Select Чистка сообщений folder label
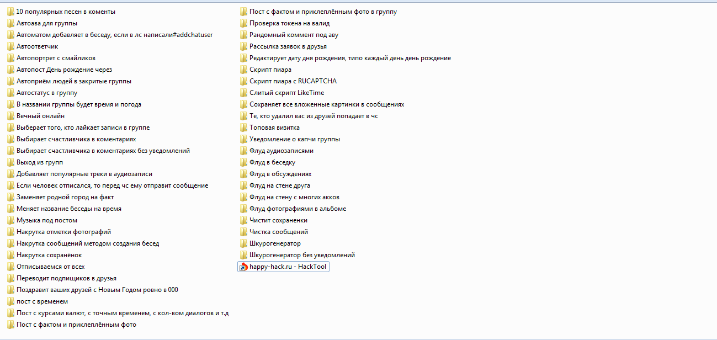The width and height of the screenshot is (717, 340). click(x=278, y=232)
